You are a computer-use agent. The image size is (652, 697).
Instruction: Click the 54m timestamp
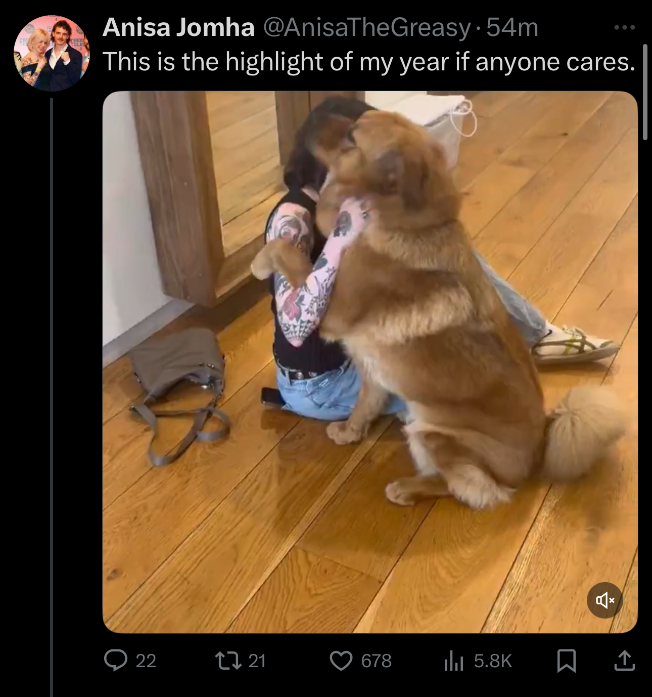[x=512, y=27]
